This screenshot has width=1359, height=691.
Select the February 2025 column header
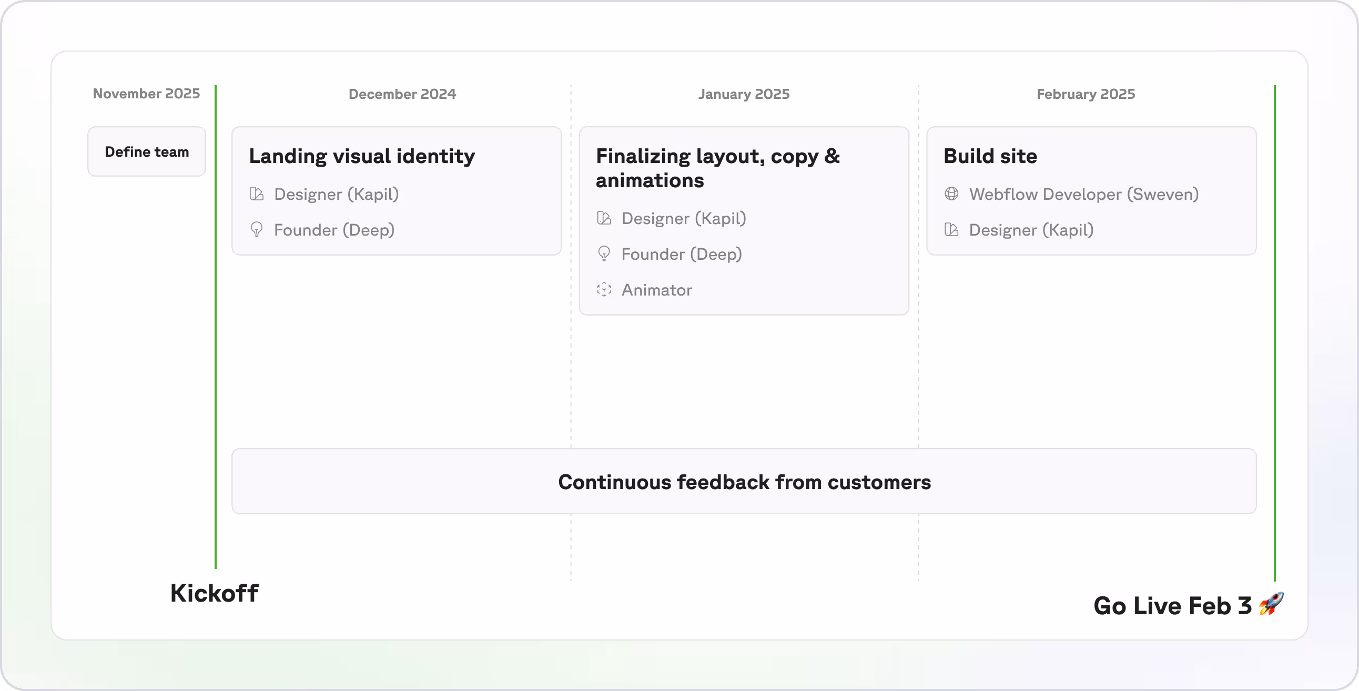pos(1086,94)
